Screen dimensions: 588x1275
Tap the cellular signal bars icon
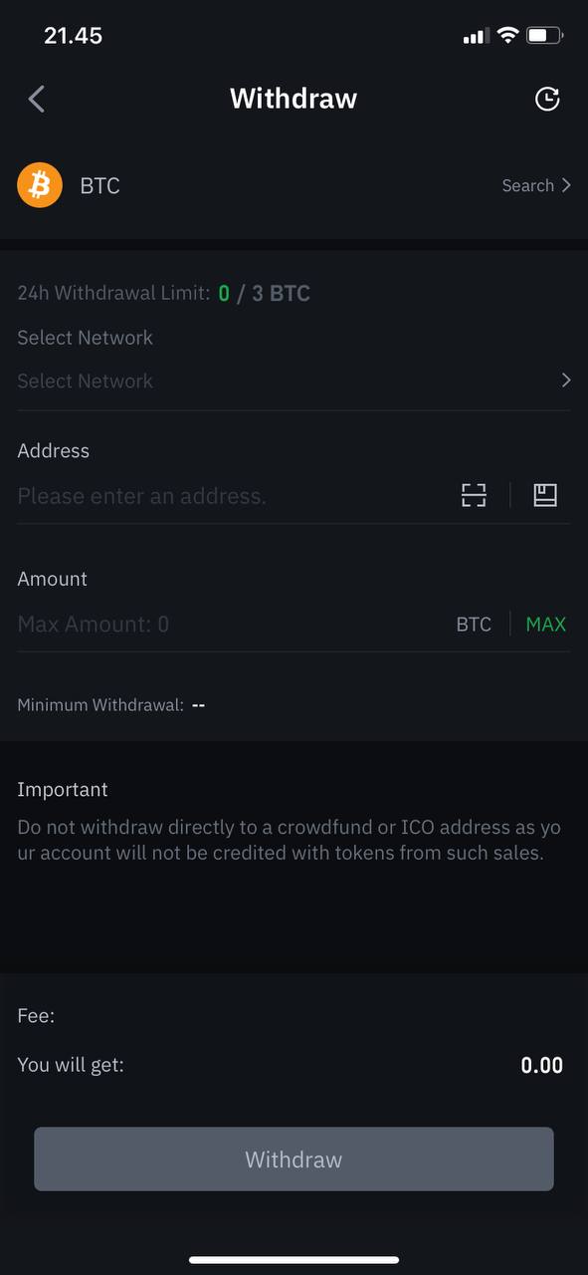(x=476, y=37)
